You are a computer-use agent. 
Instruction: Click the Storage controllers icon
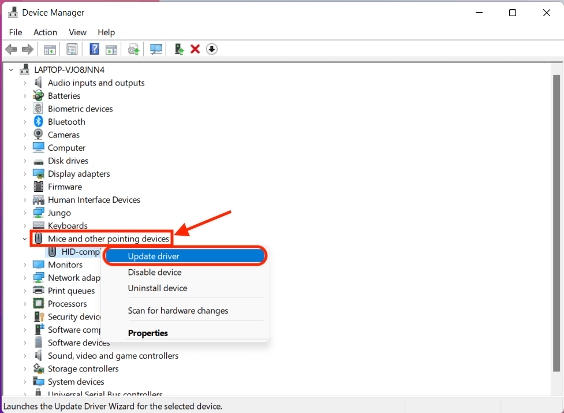pos(38,369)
